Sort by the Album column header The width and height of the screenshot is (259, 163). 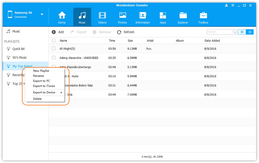pos(180,41)
